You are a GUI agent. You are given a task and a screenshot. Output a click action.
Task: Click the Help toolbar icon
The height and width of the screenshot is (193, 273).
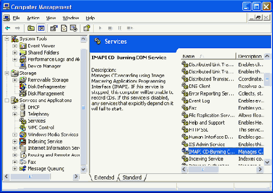pos(87,28)
